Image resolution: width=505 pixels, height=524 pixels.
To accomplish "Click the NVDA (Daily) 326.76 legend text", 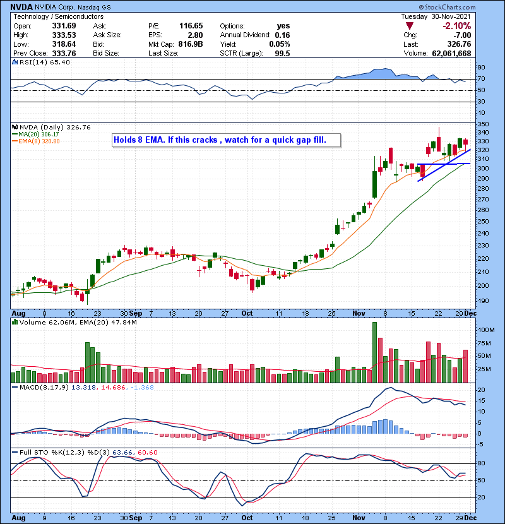I will tap(55, 127).
